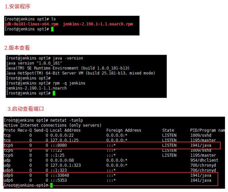Click the local address ::1:323

coord(58,170)
